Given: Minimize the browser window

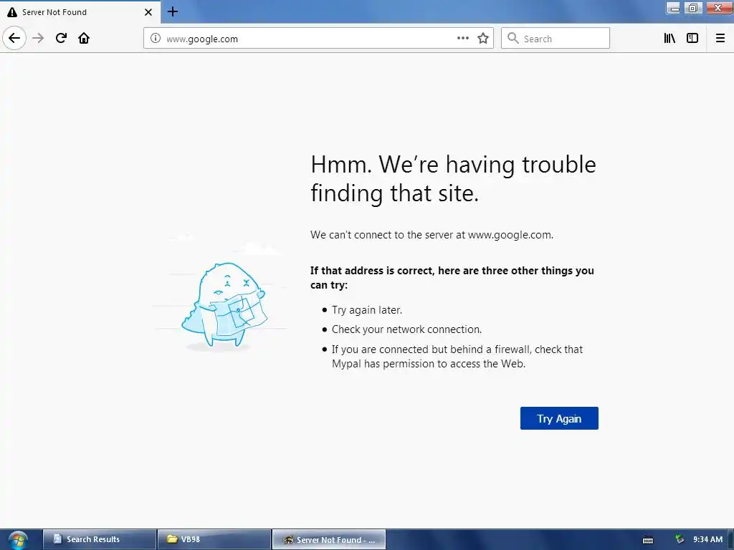Looking at the screenshot, I should tap(673, 8).
